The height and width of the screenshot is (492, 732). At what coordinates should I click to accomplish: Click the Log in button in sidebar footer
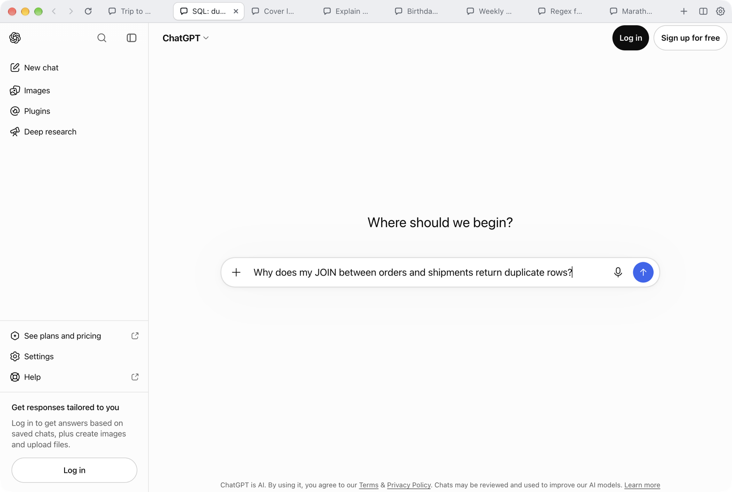coord(74,470)
